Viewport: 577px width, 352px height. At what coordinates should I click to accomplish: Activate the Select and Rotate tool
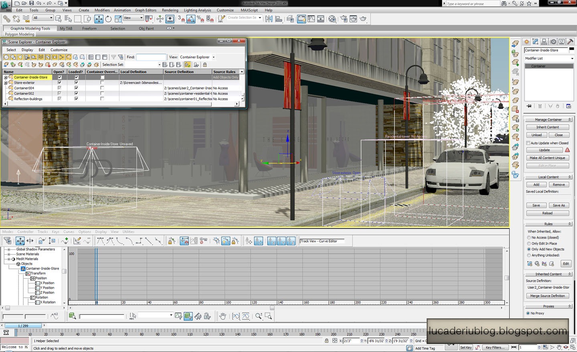(108, 18)
